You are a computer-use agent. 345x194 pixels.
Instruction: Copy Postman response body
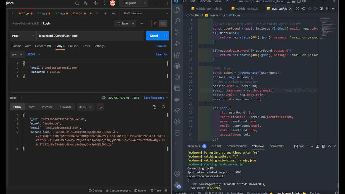coord(154,107)
